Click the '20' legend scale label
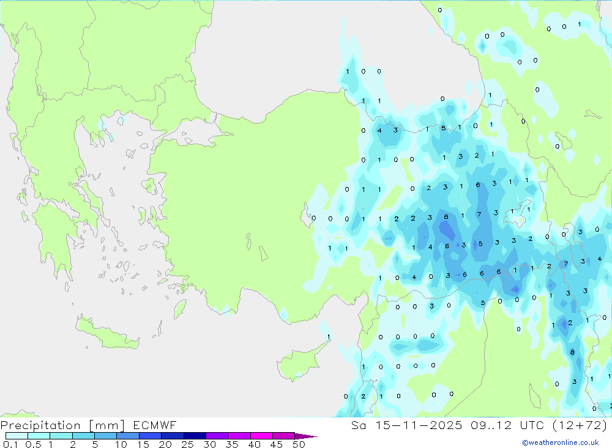The width and height of the screenshot is (612, 448). click(x=165, y=444)
